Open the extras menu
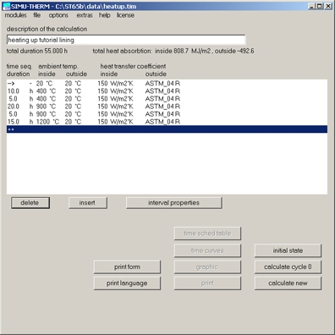 (85, 15)
